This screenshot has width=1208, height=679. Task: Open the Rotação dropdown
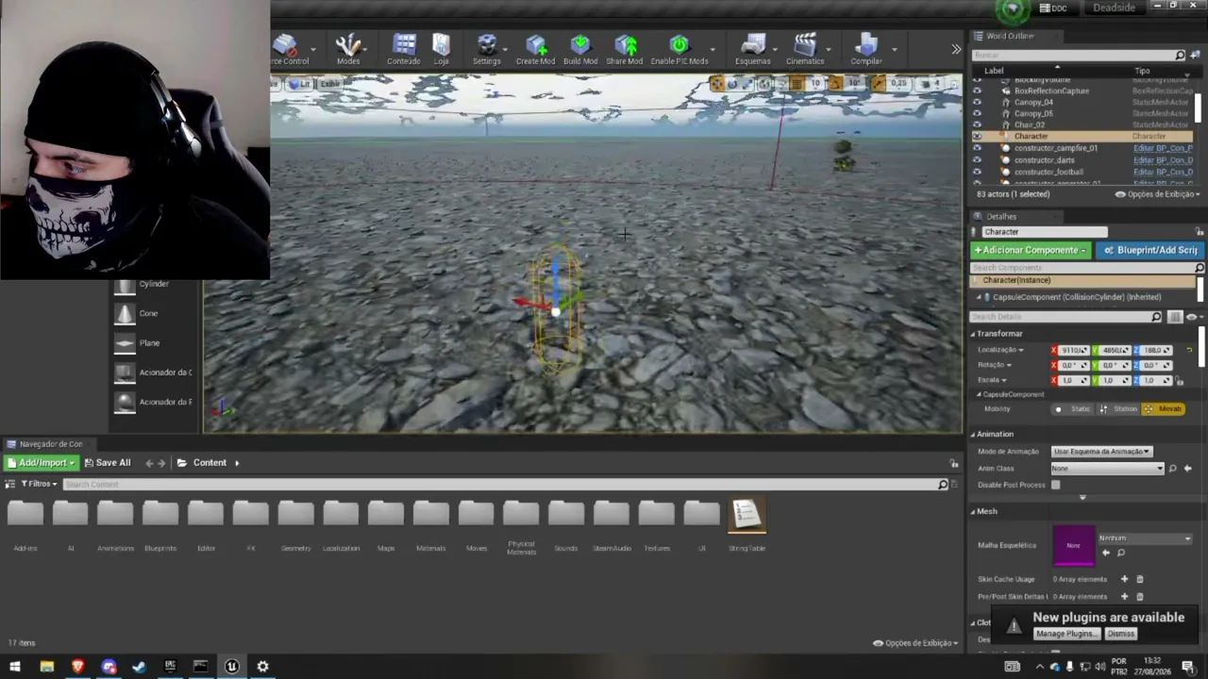[x=995, y=365]
